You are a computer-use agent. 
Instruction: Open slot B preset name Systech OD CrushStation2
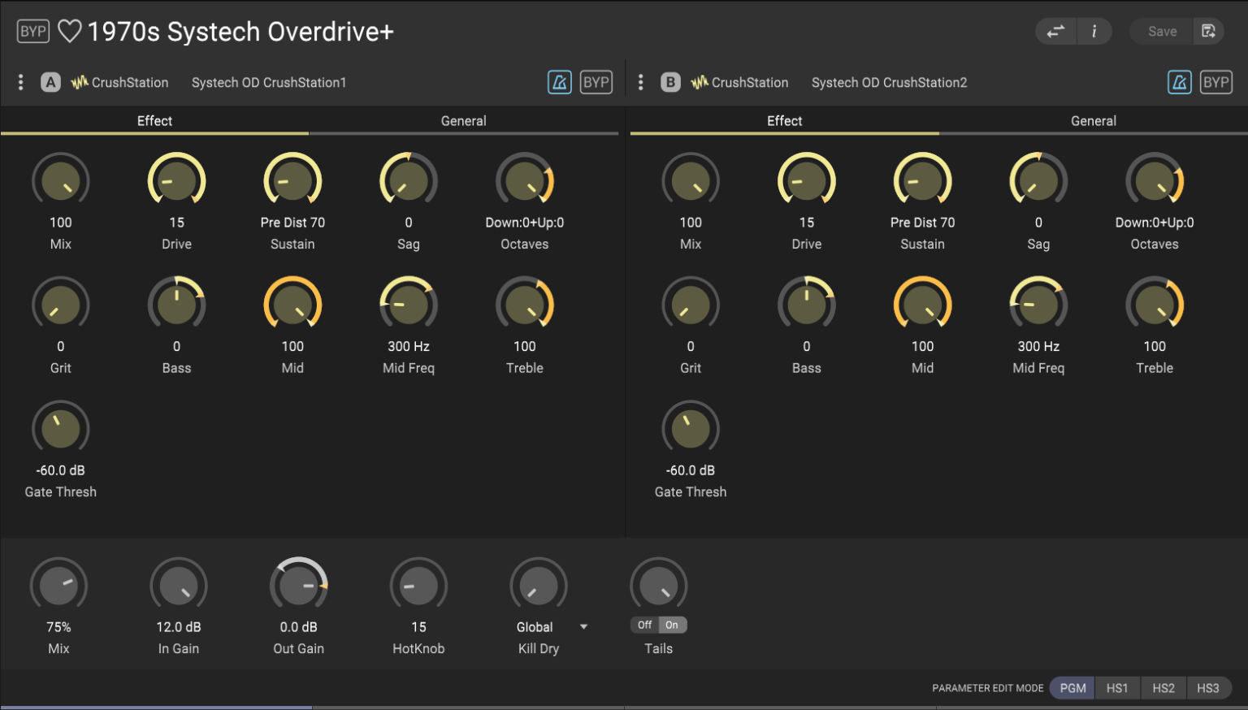889,82
